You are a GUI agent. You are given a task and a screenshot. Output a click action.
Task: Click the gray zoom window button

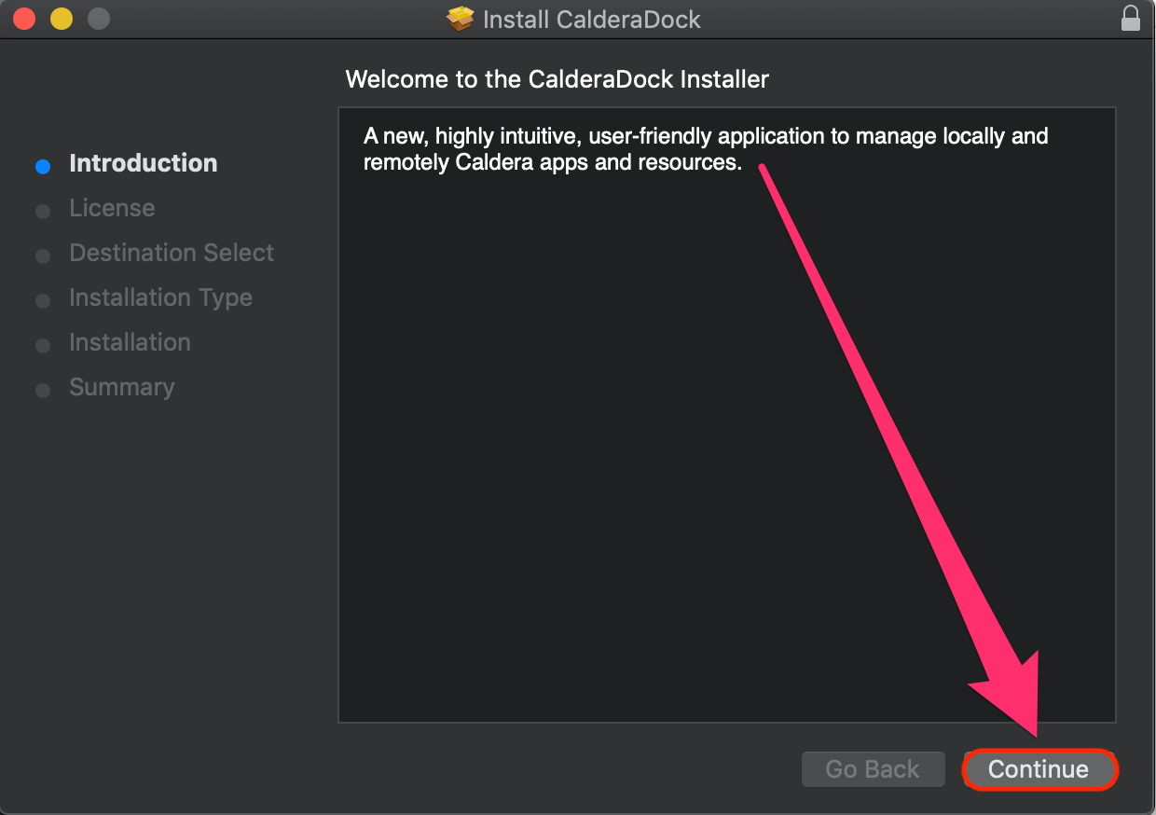(x=98, y=19)
